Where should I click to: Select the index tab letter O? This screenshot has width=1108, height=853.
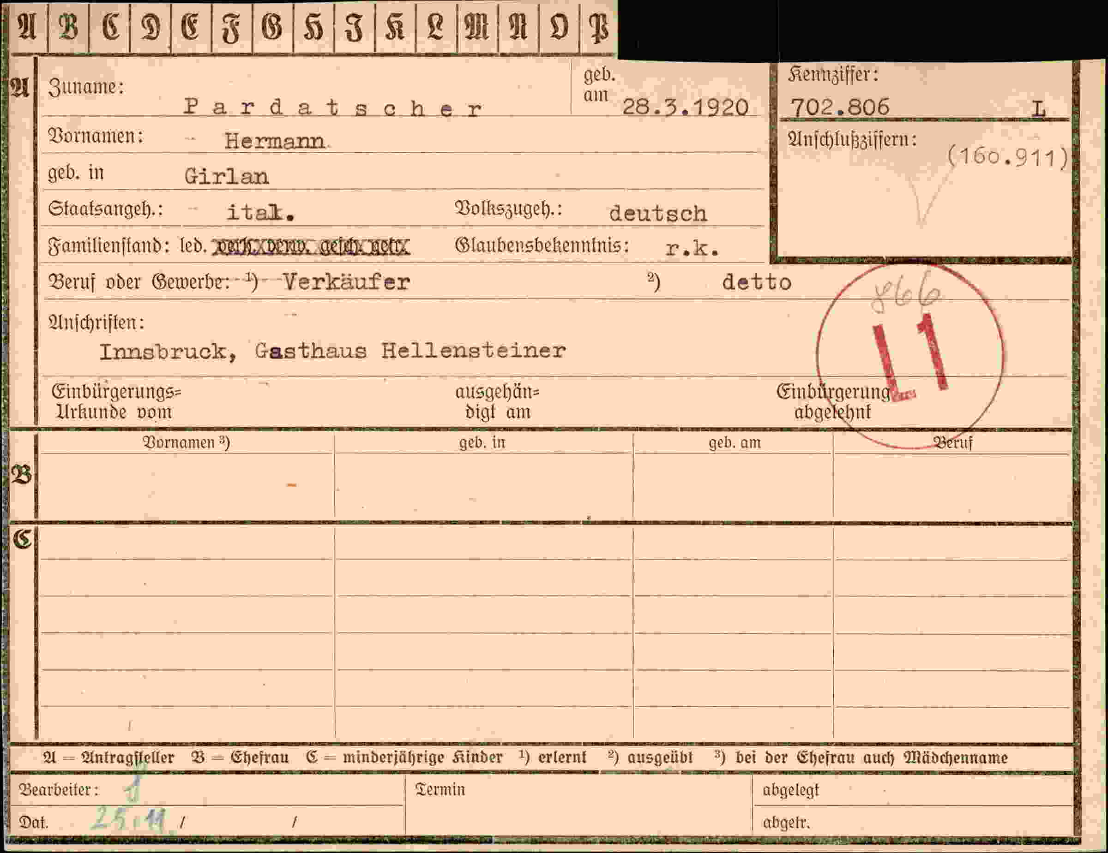559,27
